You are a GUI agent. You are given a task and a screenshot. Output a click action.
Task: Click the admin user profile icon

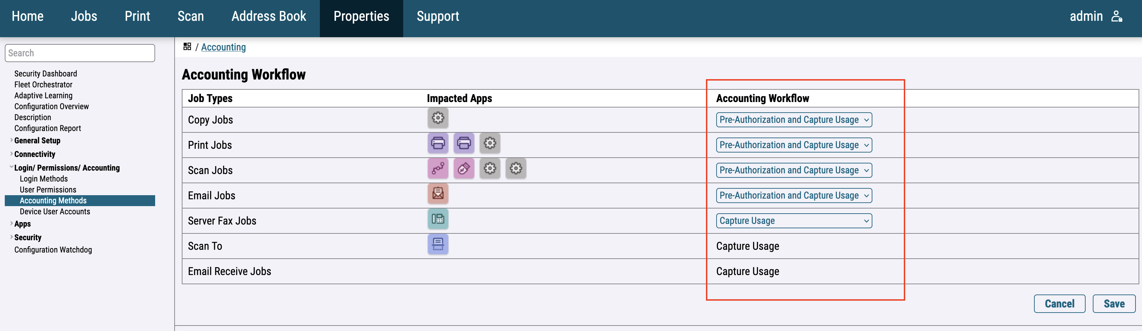(x=1116, y=16)
